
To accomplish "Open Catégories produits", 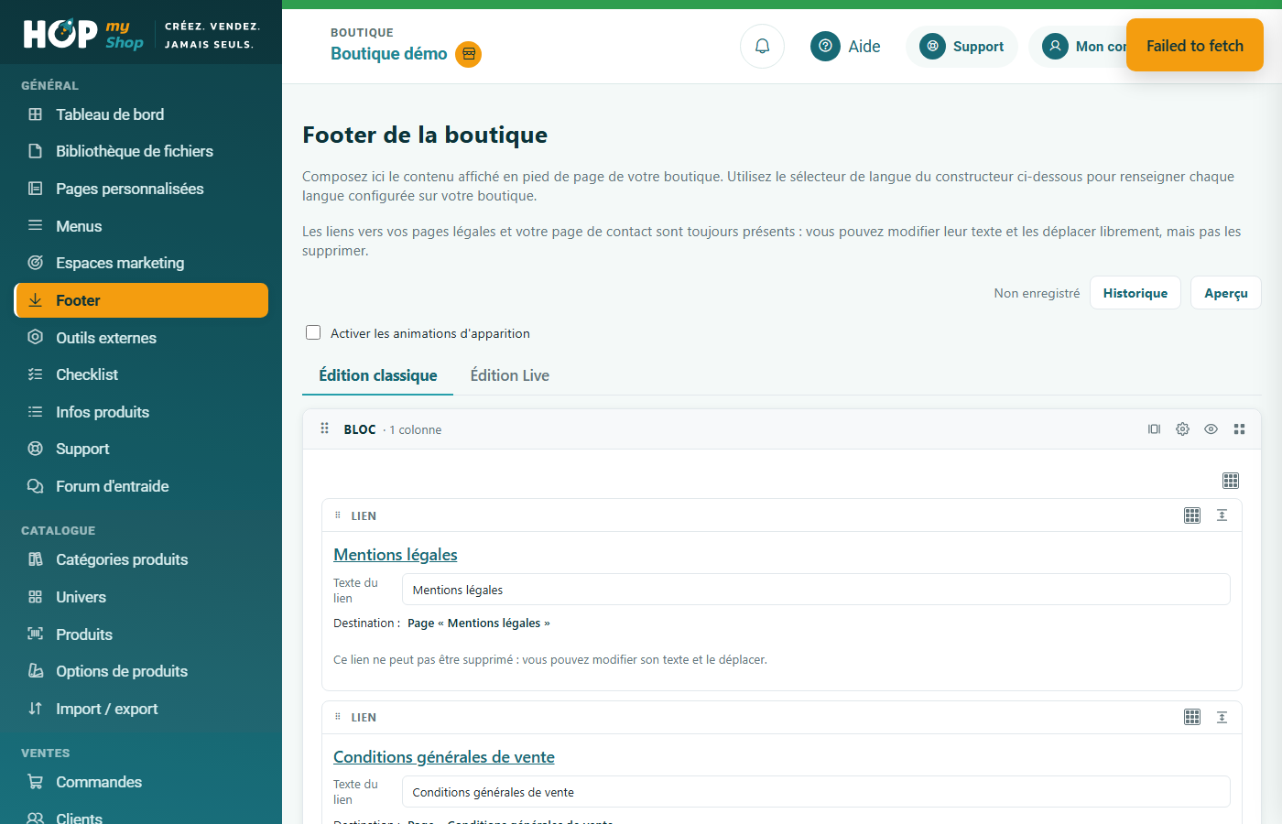I will [x=141, y=559].
